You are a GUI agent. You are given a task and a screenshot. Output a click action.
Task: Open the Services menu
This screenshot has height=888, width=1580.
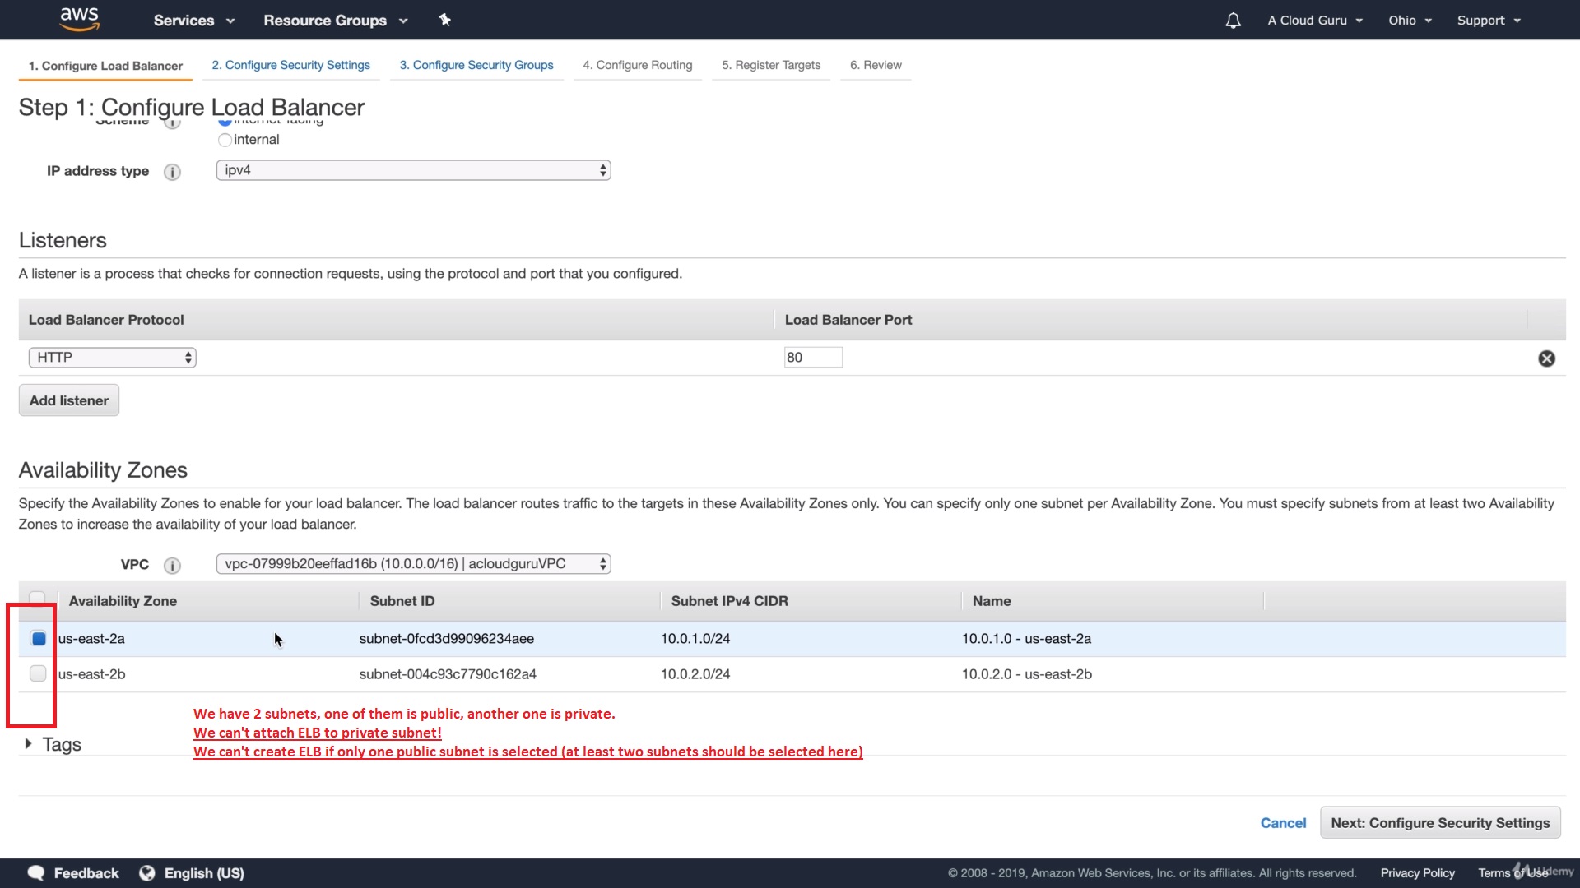[x=194, y=21]
